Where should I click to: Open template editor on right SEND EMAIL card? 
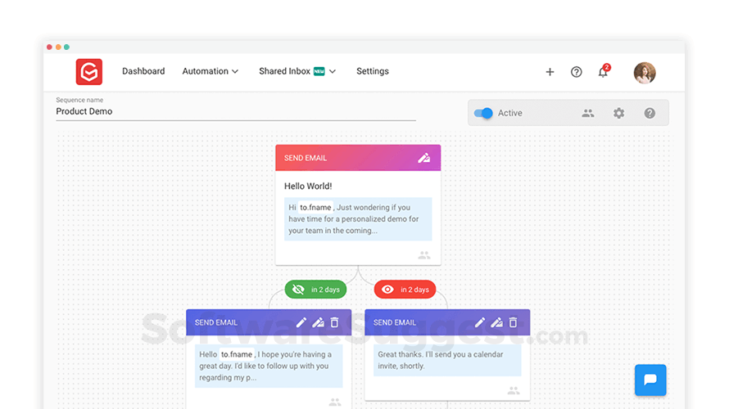point(496,322)
